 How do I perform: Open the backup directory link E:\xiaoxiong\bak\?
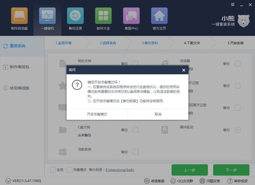[x=120, y=170]
